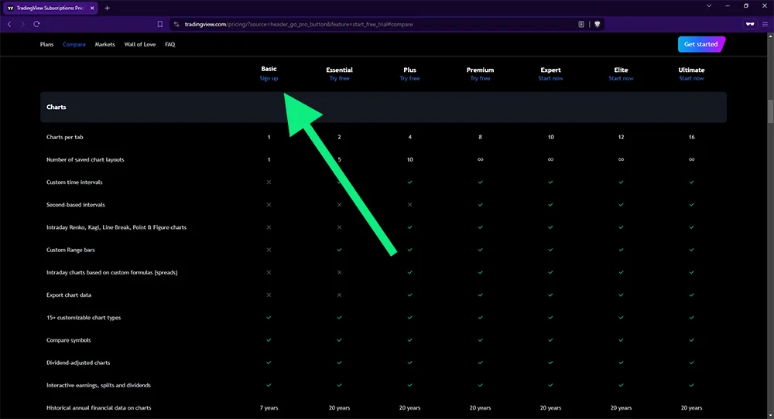Click the browser forward arrow

point(22,24)
